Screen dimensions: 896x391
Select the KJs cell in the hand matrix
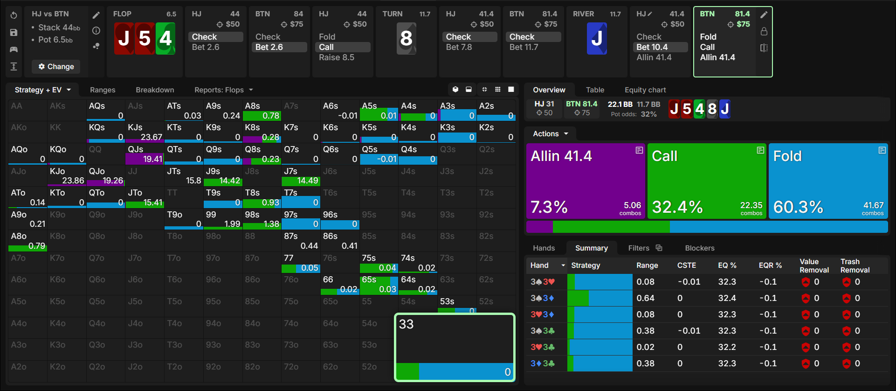tap(145, 132)
